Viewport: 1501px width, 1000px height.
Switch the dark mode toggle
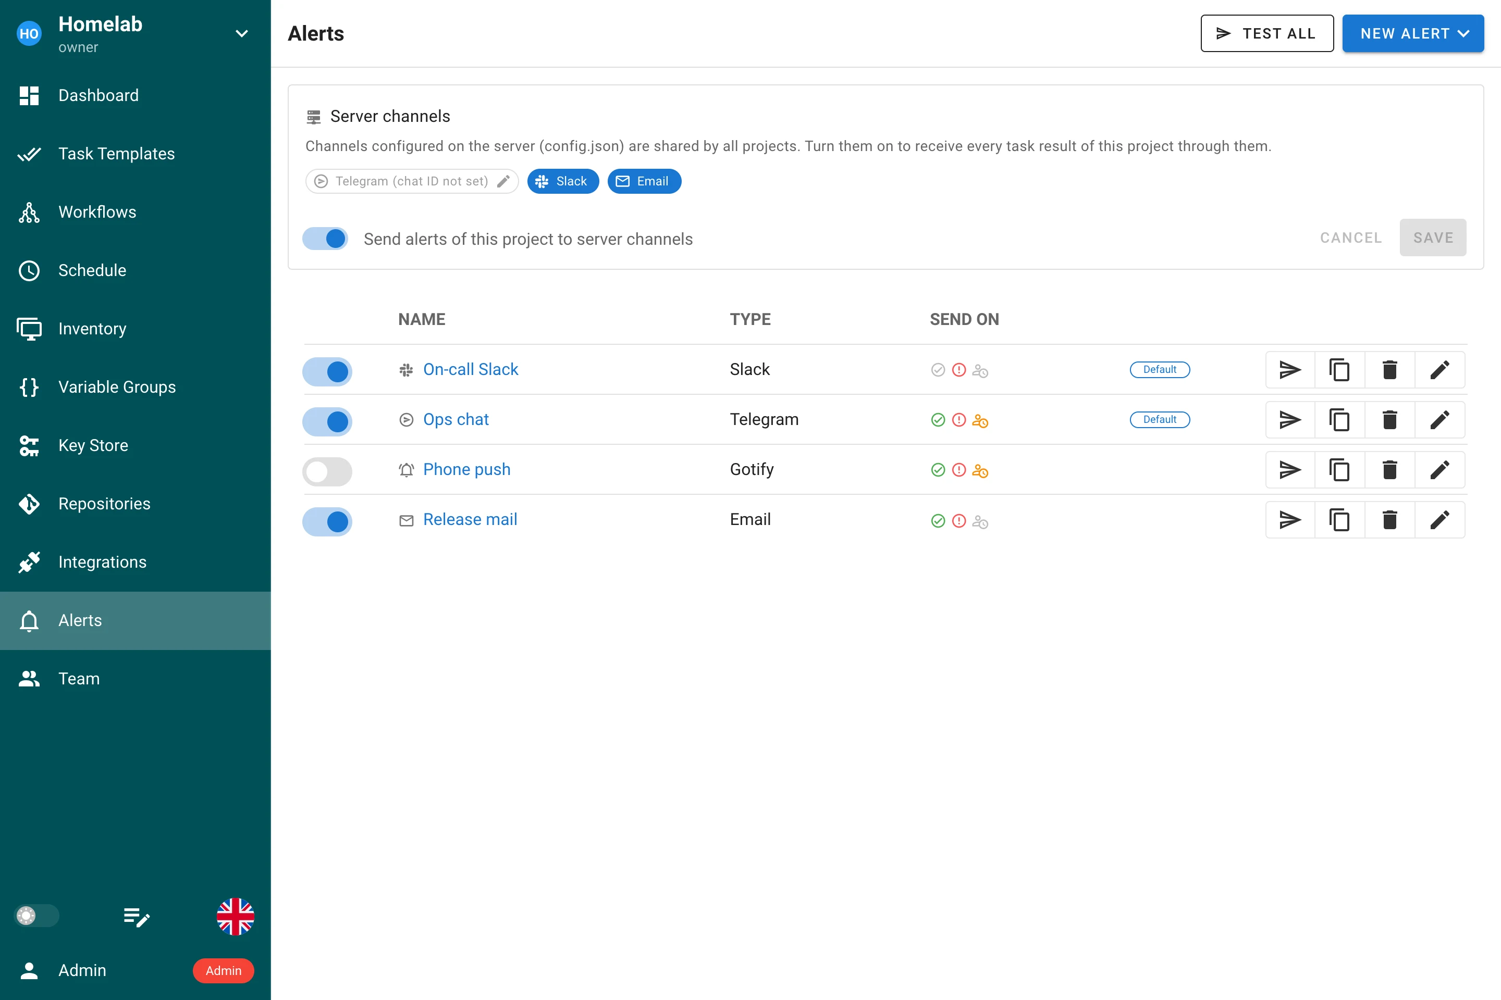(x=36, y=916)
